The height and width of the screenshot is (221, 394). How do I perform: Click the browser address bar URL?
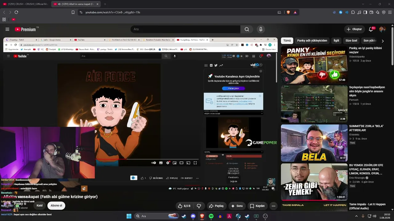pos(113,12)
